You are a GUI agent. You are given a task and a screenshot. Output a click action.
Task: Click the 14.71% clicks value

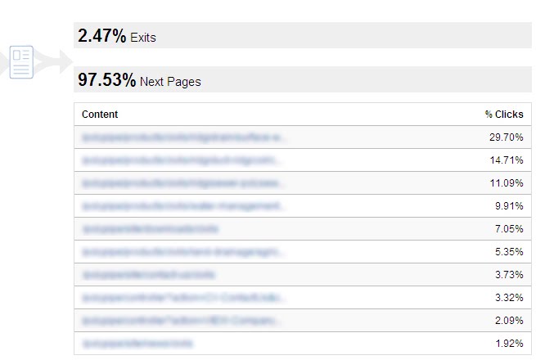506,160
